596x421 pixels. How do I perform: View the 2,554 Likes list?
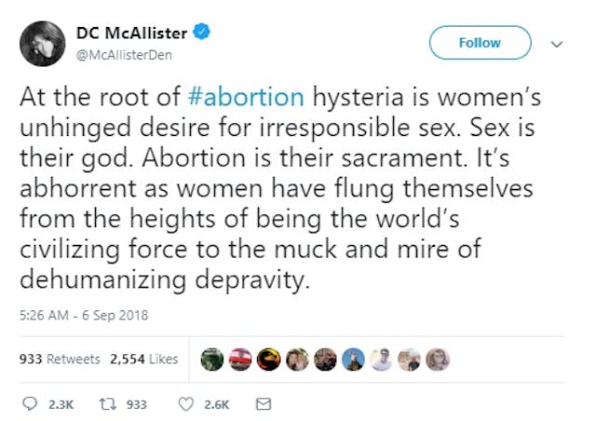pyautogui.click(x=142, y=360)
